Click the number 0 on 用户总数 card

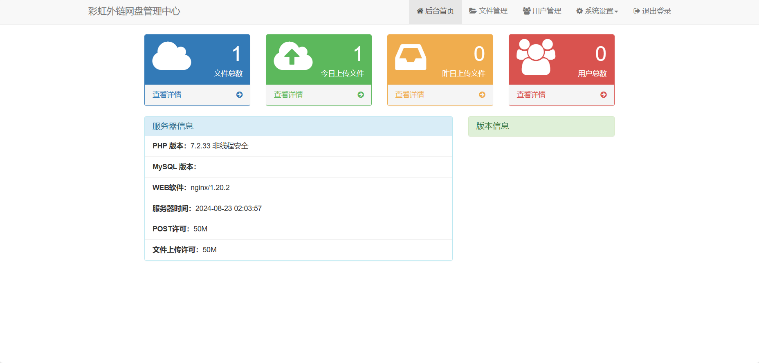pos(601,54)
